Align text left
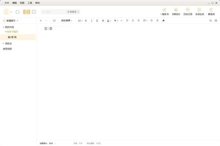 tap(127, 20)
